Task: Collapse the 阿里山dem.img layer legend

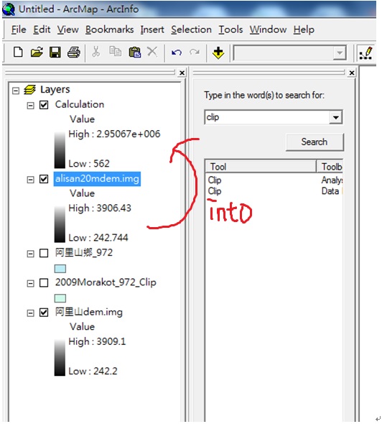Action: click(x=31, y=313)
